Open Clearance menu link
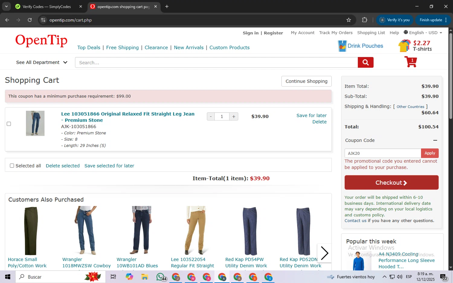Viewport: 453px width, 283px height. (156, 47)
